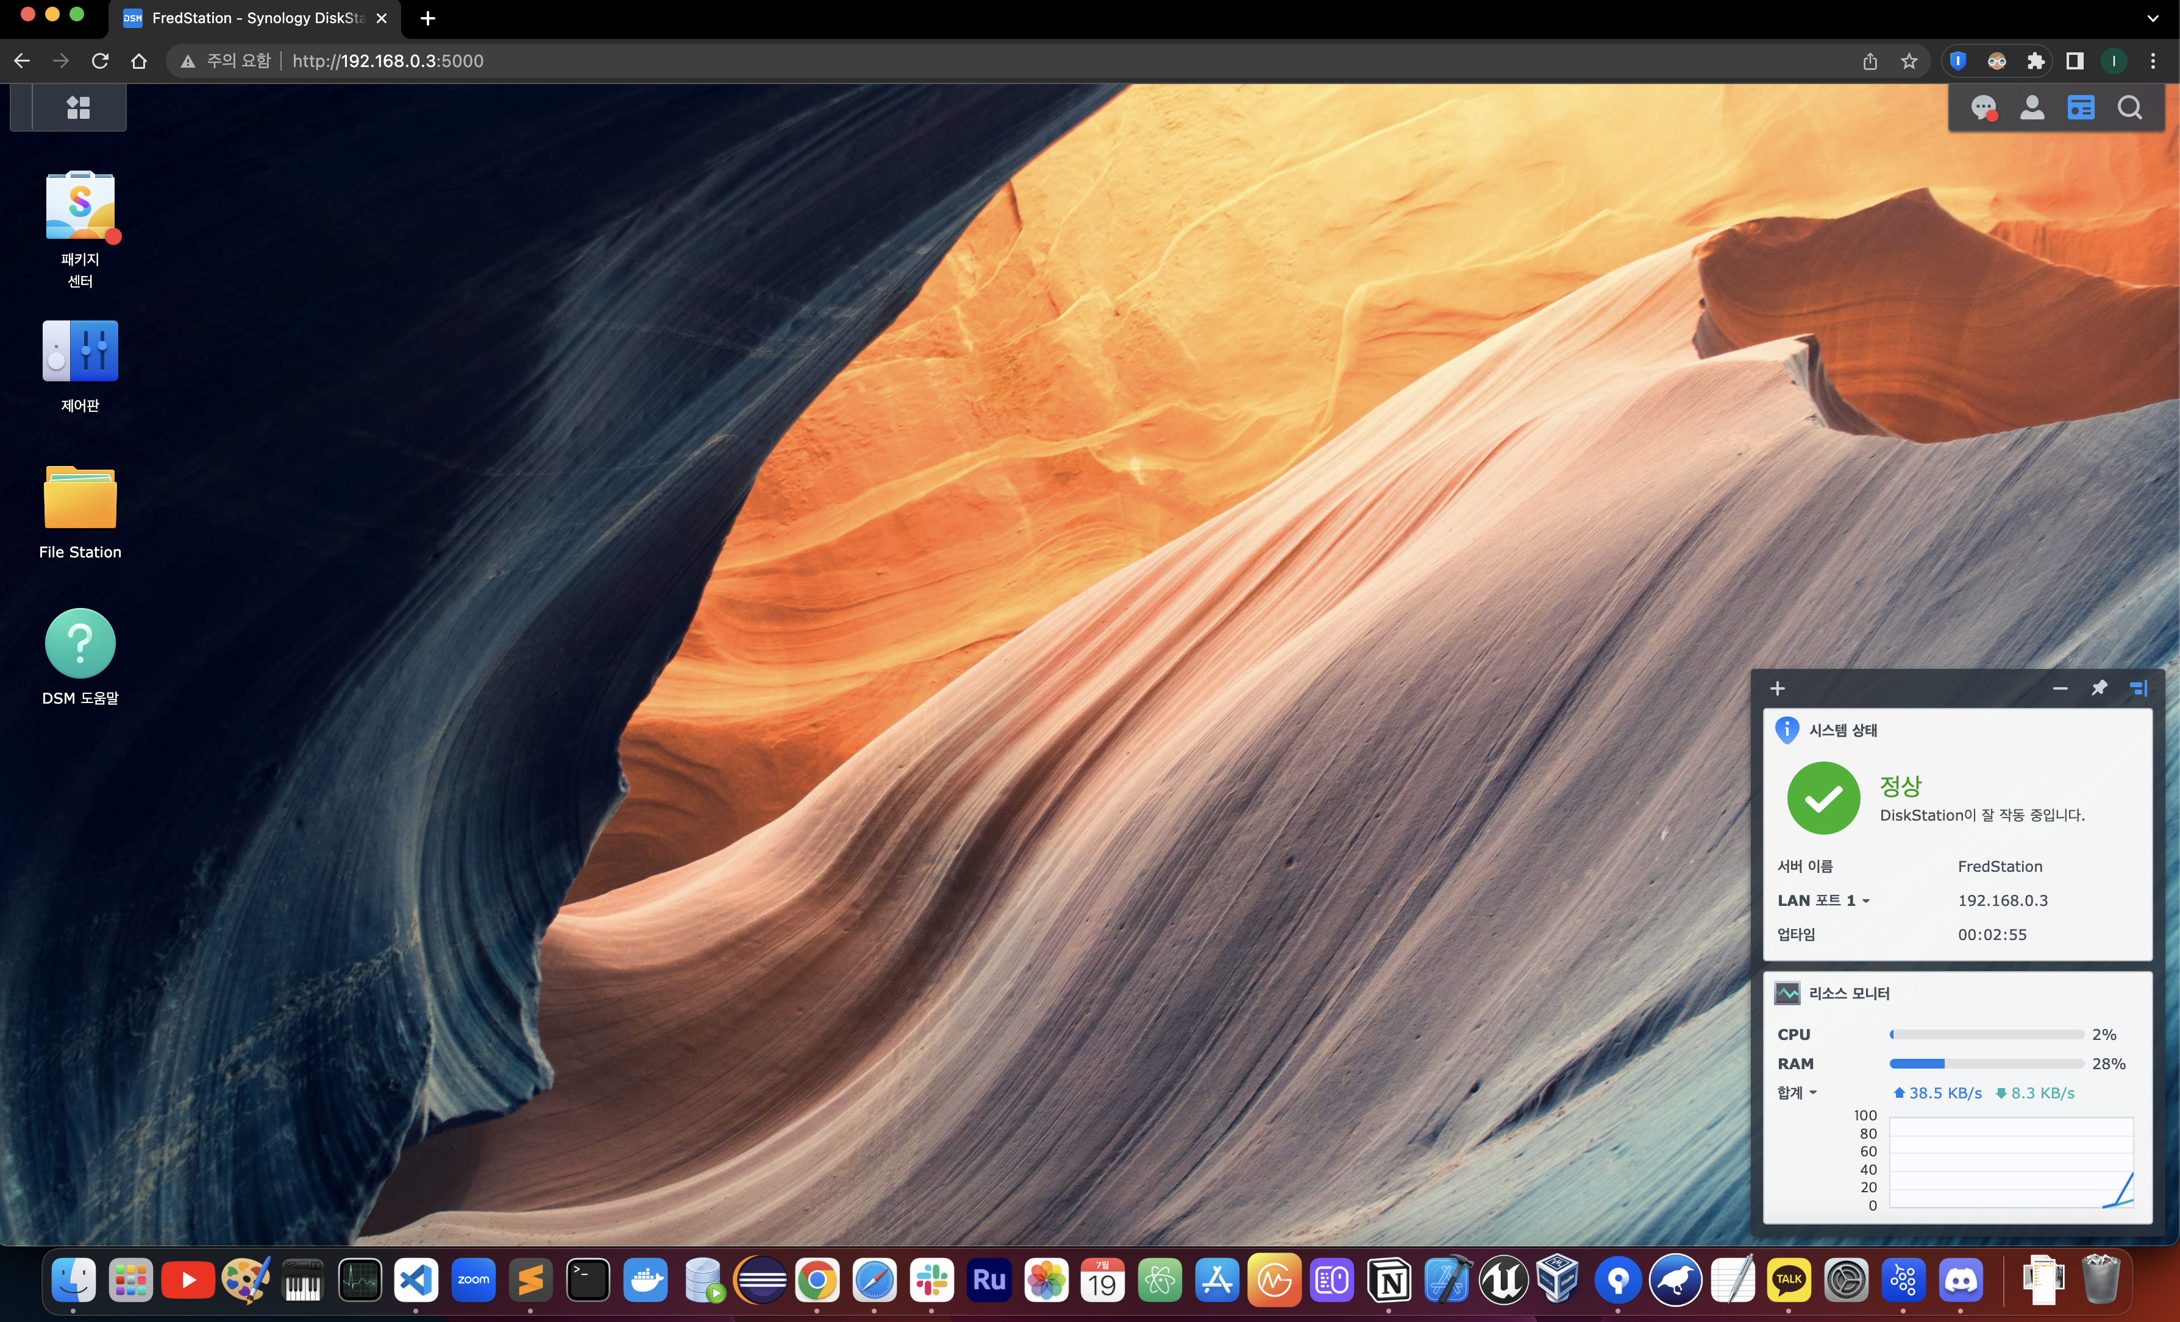Click the RAM usage bar

click(1986, 1064)
